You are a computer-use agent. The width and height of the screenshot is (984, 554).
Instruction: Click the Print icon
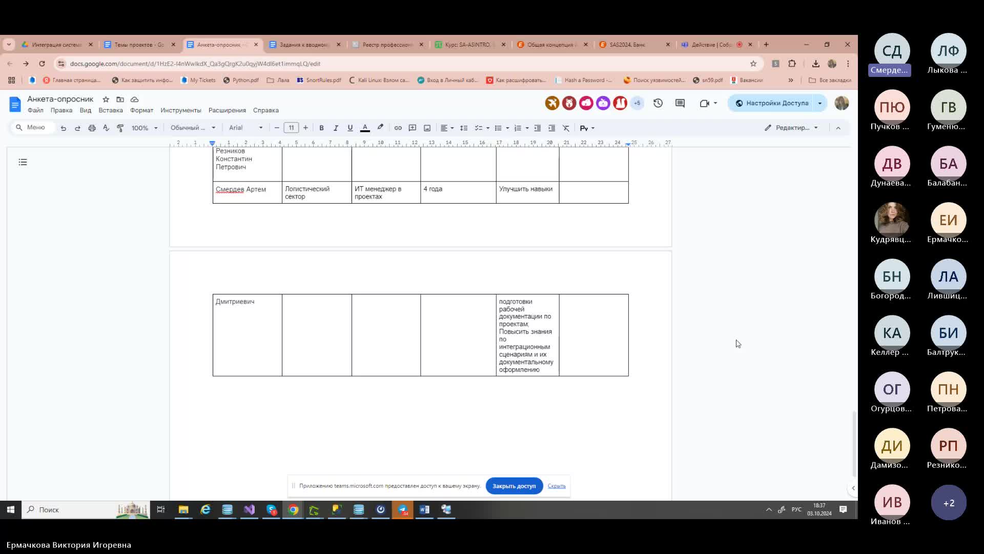pyautogui.click(x=92, y=128)
